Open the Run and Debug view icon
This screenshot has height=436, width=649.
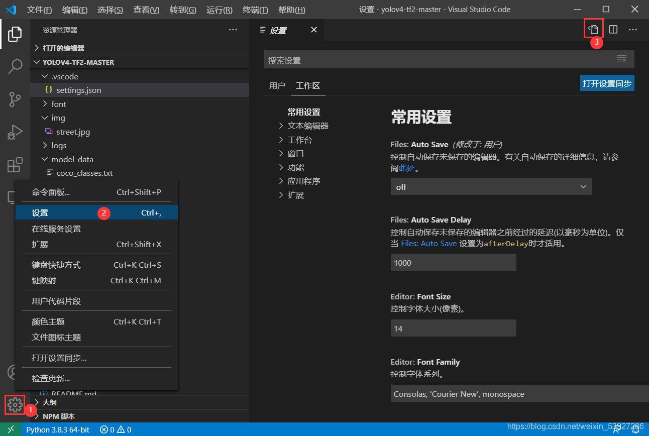[x=15, y=132]
